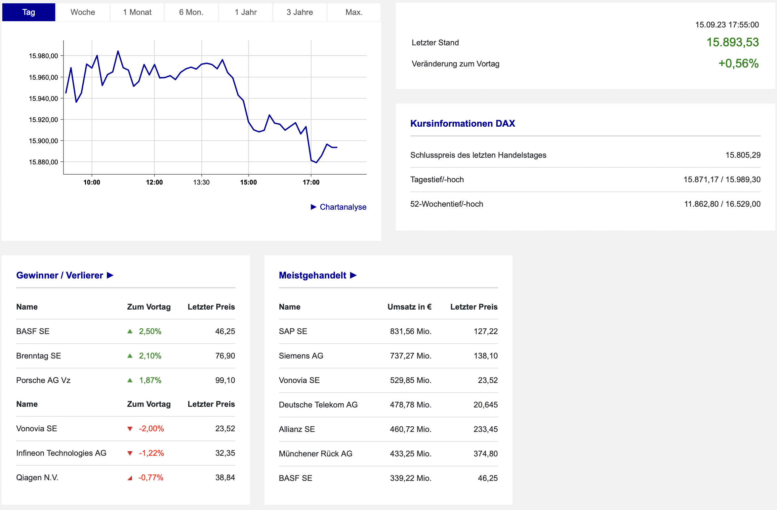Click the red arrow beside Infineon Technologies AG
Screen dimensions: 777x510
[x=130, y=453]
